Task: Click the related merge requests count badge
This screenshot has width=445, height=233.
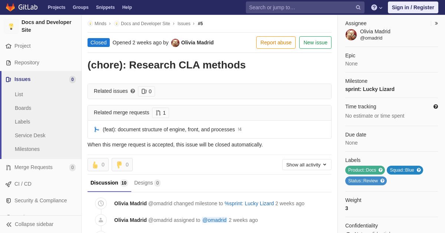Action: (161, 113)
